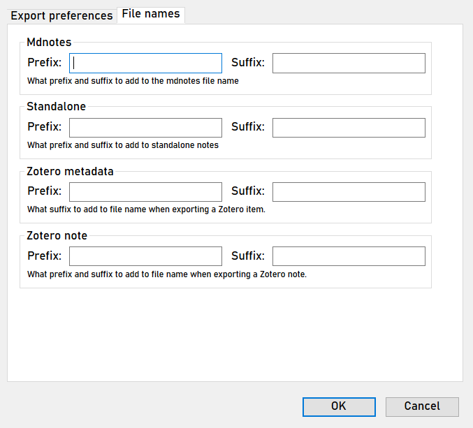473x428 pixels.
Task: Click the Zotero note group heading
Action: pos(57,235)
